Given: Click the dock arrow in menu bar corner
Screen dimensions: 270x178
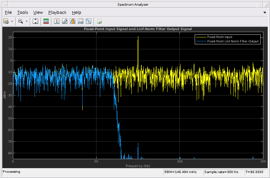Looking at the screenshot, I should click(x=265, y=12).
